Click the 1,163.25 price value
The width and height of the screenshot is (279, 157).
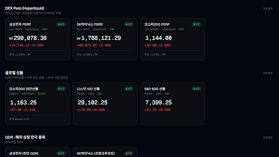23,102
